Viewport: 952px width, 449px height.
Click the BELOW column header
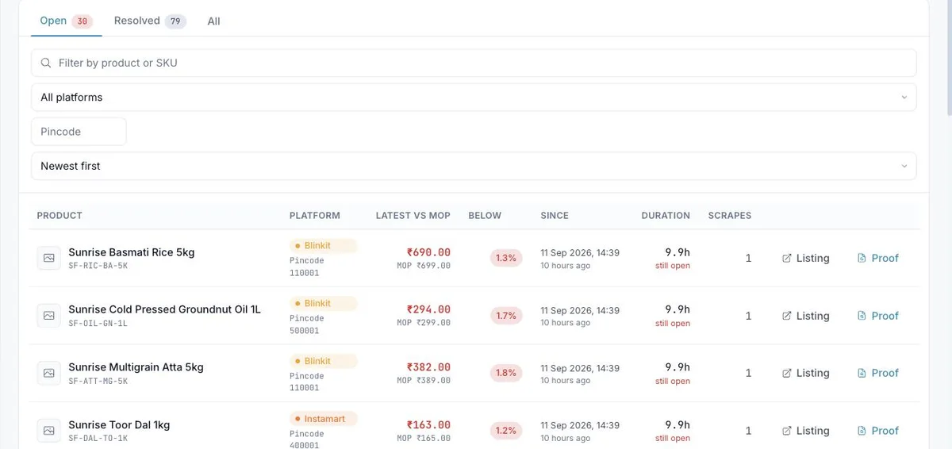click(485, 216)
